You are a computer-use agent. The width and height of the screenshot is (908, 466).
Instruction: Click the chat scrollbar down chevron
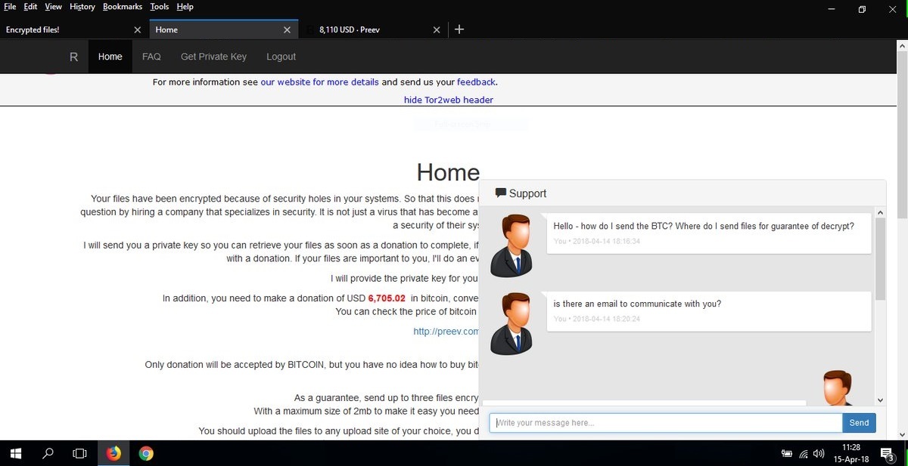coord(880,400)
